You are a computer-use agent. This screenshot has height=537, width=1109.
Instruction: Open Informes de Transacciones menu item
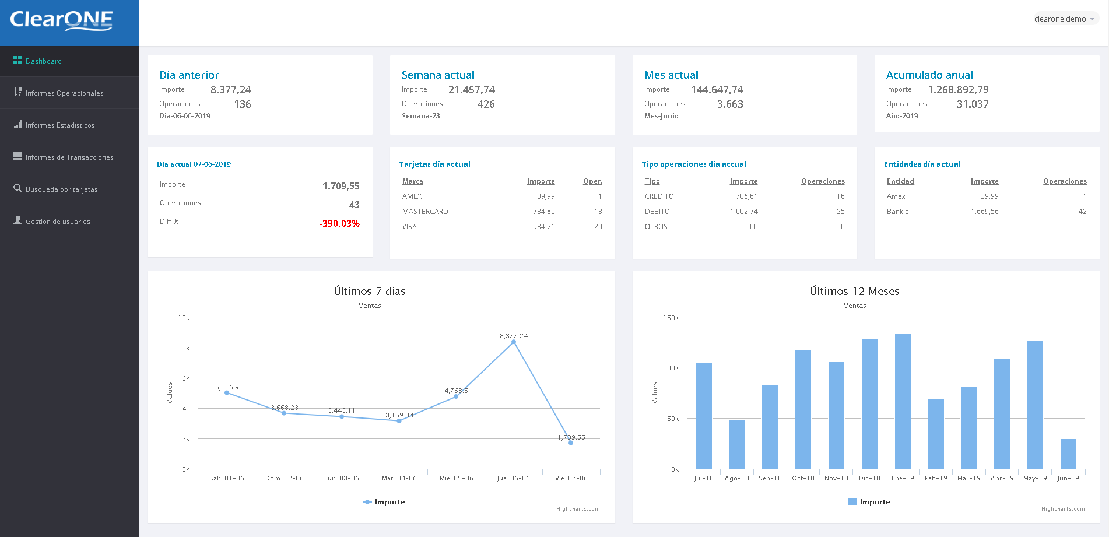69,157
